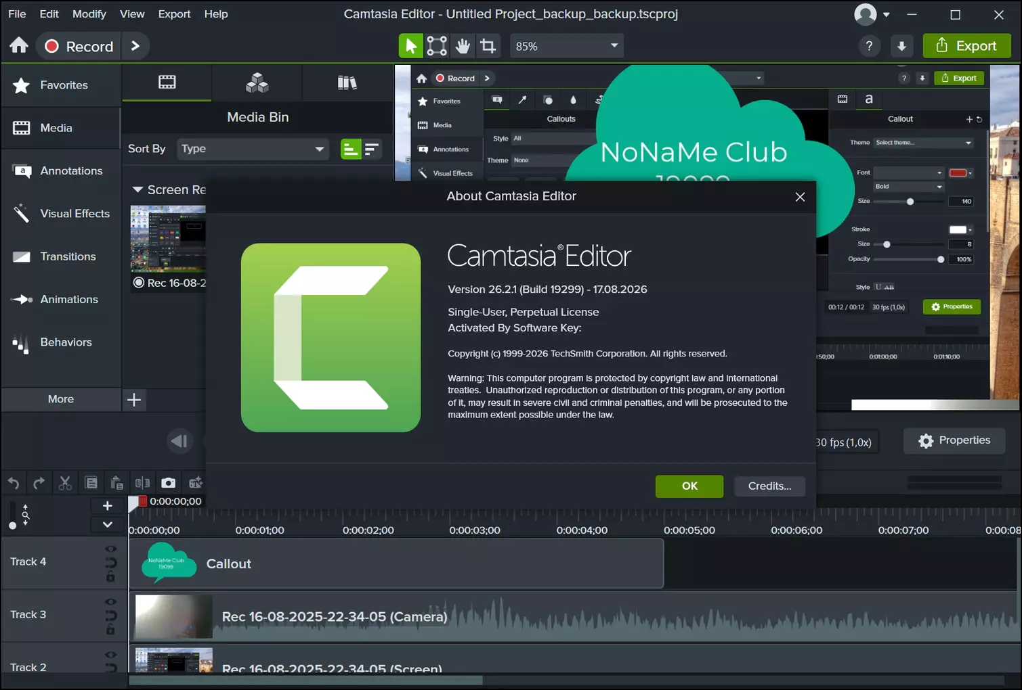The image size is (1022, 690).
Task: Switch to the Media Bin filmstrip tab
Action: coord(167,83)
